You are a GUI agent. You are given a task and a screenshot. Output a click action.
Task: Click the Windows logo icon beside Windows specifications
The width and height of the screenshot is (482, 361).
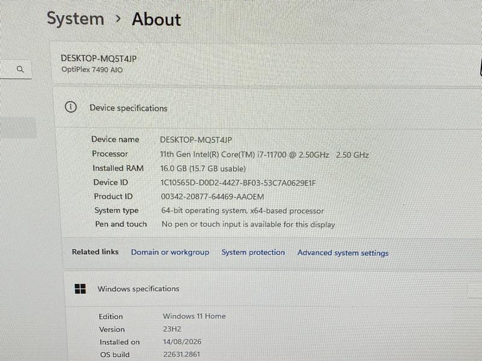(x=80, y=289)
